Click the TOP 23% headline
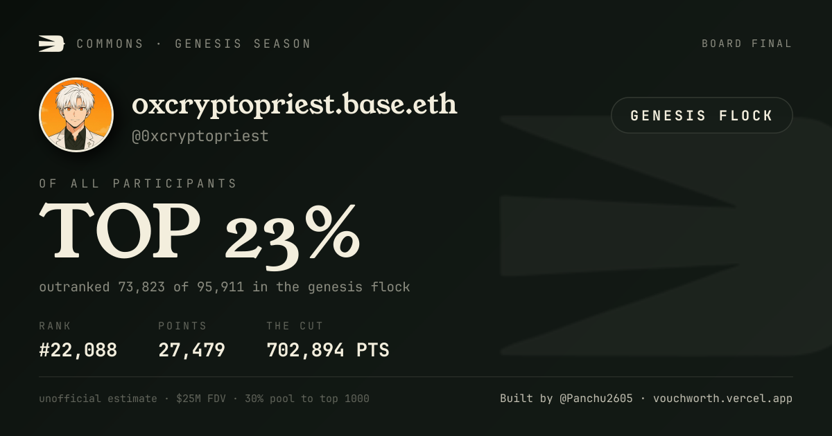832x436 pixels. tap(200, 233)
